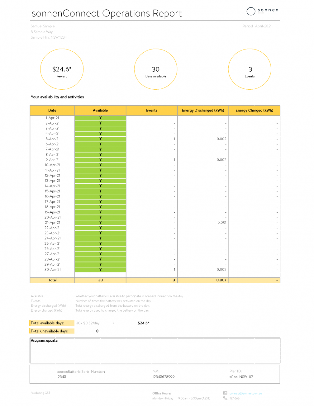Click the green Y cell for 25-Apr-21
Screen dimensions: 314x406
point(100,243)
